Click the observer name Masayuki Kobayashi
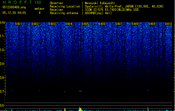 (x=100, y=3)
